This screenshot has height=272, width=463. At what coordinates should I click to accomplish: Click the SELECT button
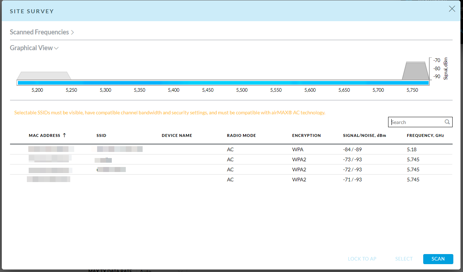pos(404,259)
